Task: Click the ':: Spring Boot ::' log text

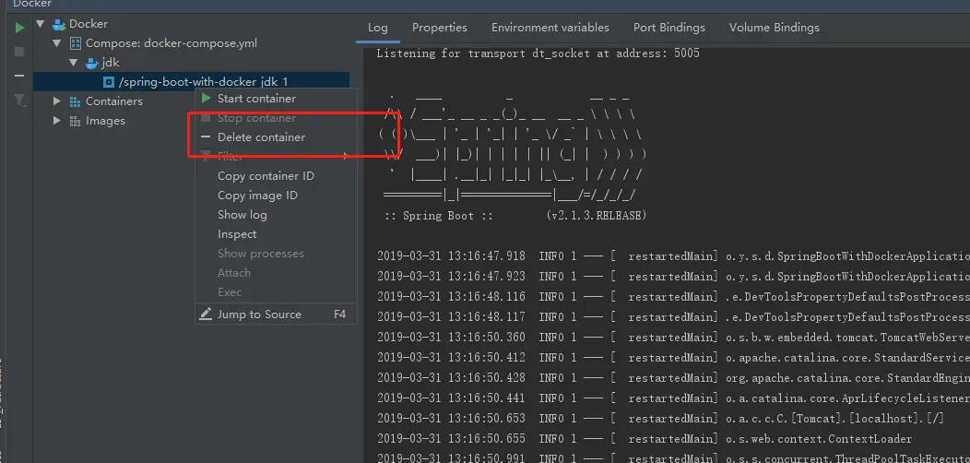Action: click(438, 216)
